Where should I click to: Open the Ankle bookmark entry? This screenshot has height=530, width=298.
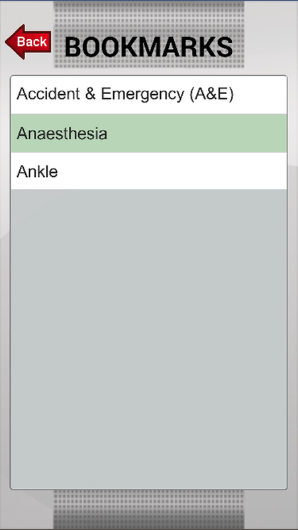(x=148, y=171)
